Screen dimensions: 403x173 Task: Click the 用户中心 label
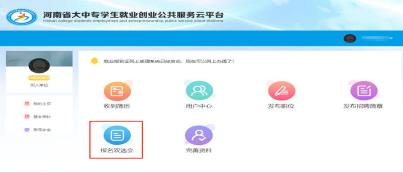[x=199, y=106]
